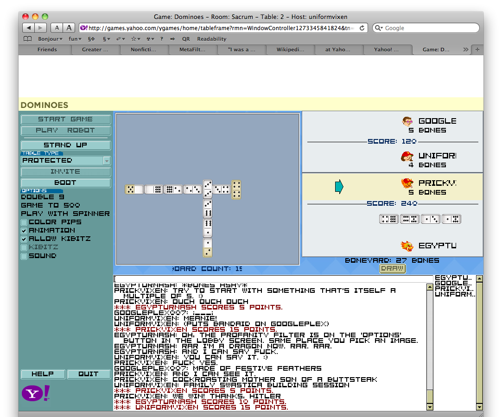Click the Quit button
The height and width of the screenshot is (417, 502).
click(x=89, y=374)
